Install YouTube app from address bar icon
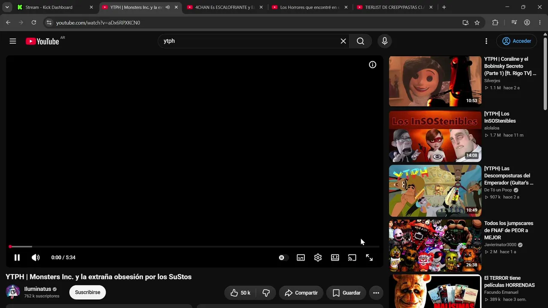This screenshot has height=308, width=548. click(x=465, y=23)
